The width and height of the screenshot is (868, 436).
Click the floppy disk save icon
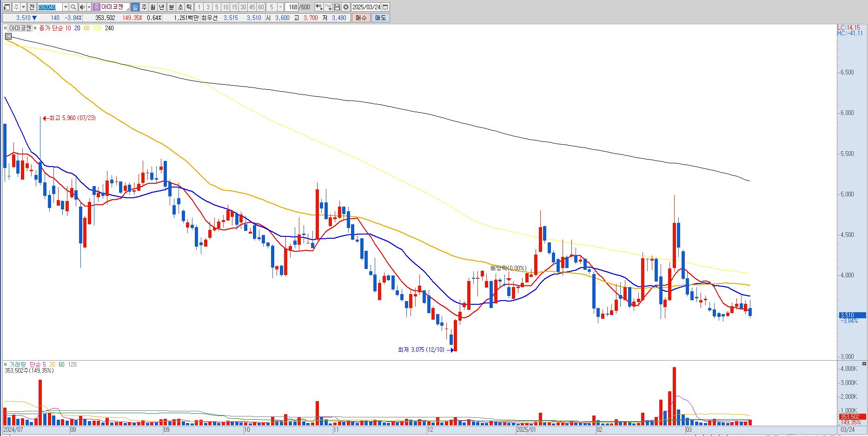[x=337, y=7]
